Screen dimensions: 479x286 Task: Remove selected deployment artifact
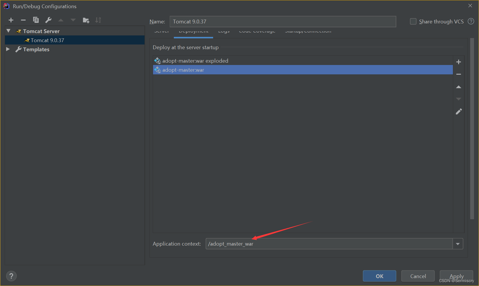coord(459,74)
